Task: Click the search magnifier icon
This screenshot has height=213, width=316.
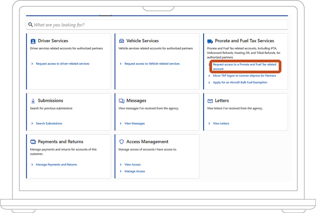Action: click(x=31, y=24)
